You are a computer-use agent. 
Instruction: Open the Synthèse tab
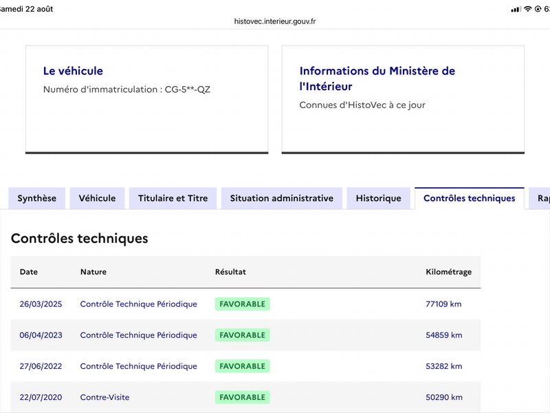pyautogui.click(x=37, y=198)
